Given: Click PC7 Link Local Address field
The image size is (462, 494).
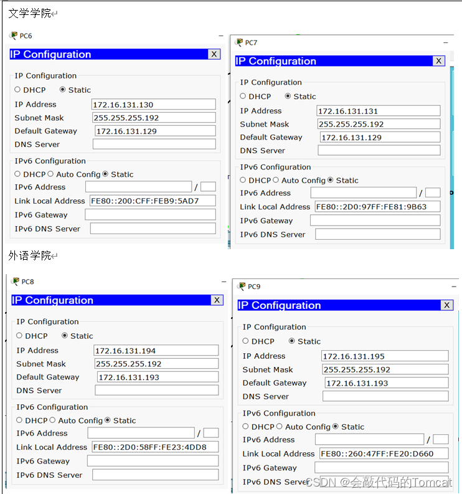Looking at the screenshot, I should 377,207.
